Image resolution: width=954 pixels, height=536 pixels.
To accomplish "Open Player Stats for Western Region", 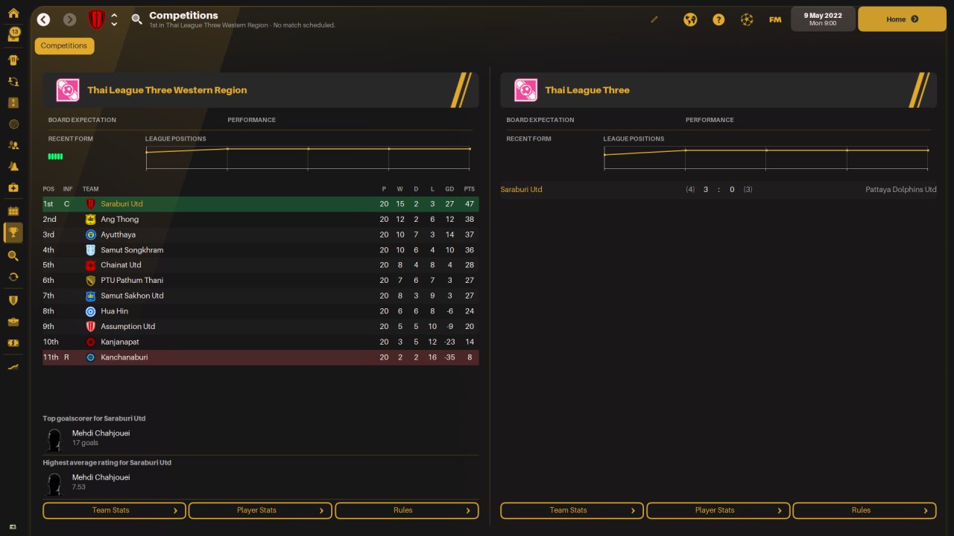I will tap(261, 511).
